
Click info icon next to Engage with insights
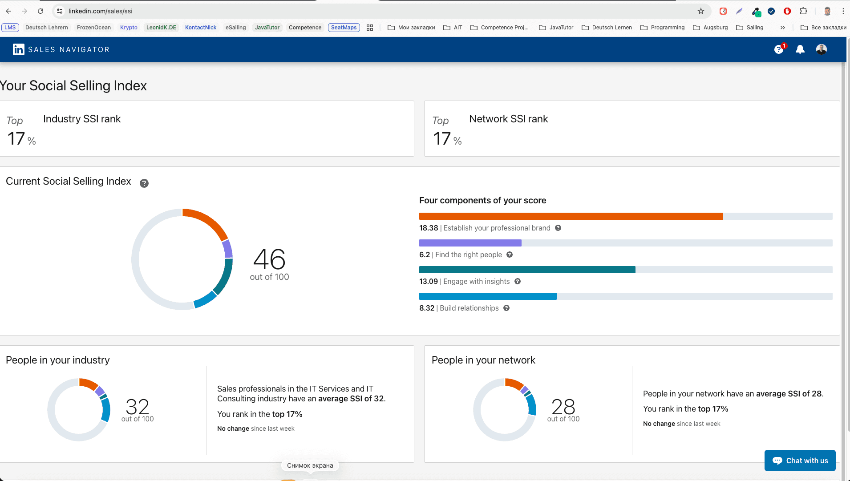(518, 281)
